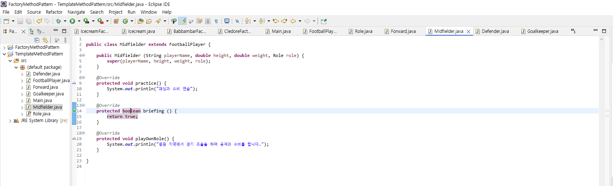Click the Run External Tools icon

[x=101, y=21]
